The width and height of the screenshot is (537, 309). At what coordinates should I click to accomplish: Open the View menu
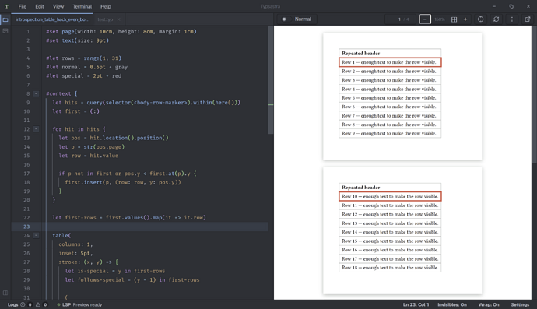(58, 6)
